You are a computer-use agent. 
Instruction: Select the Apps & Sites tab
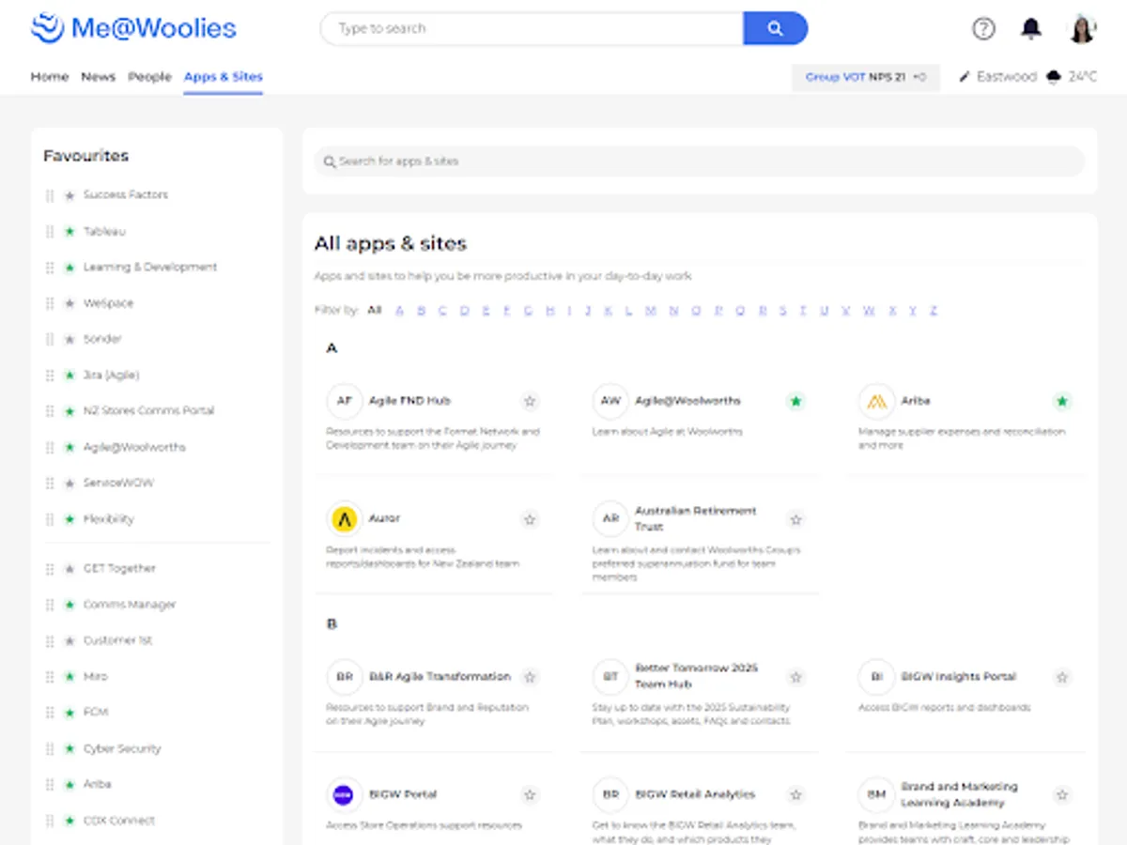224,77
